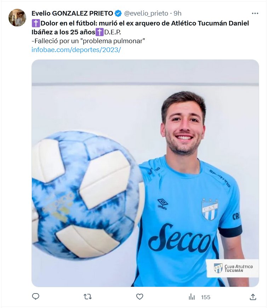
Task: Open the Evelio GONZALEZ PRIETO display name
Action: point(72,13)
